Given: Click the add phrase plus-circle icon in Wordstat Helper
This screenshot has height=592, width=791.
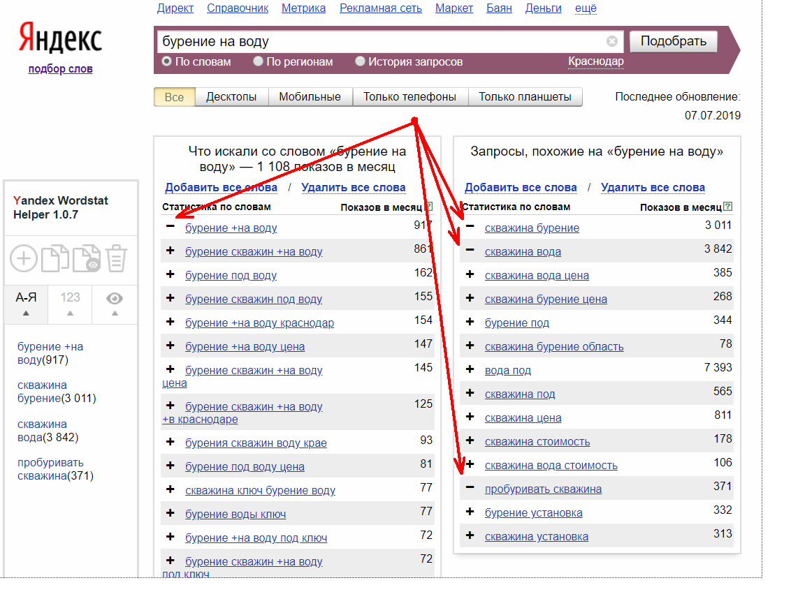Looking at the screenshot, I should tap(24, 258).
